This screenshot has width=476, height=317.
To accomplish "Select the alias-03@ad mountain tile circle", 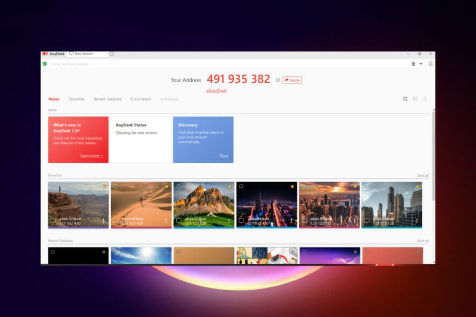I will click(x=178, y=186).
